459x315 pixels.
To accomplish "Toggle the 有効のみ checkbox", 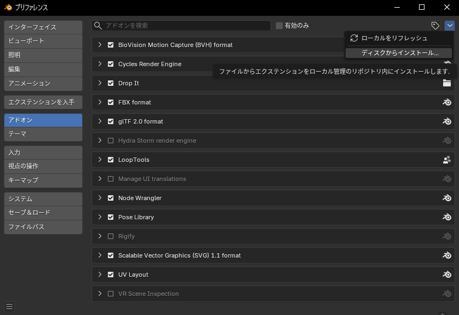I will coord(279,26).
